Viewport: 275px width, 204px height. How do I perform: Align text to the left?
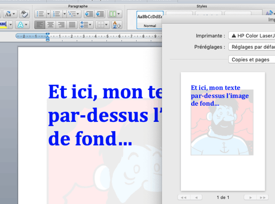click(x=40, y=25)
